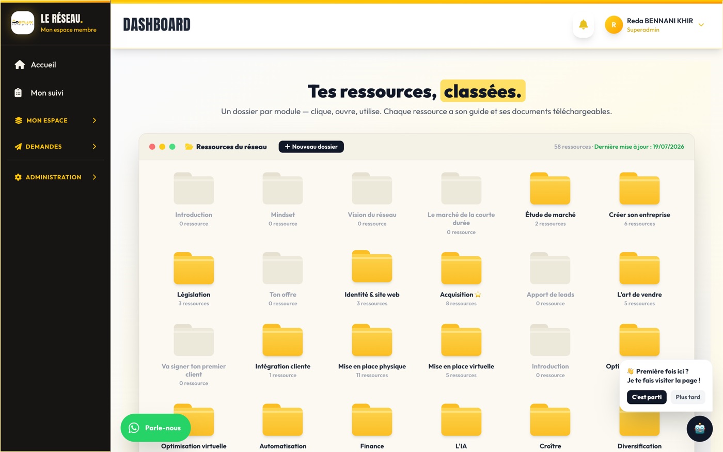
Task: Click the Mon espace membre subtitle
Action: pos(69,30)
